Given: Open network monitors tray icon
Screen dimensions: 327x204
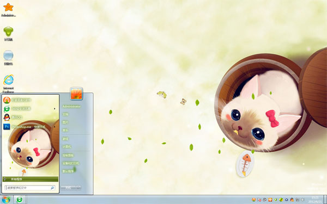Looking at the screenshot, I should [297, 200].
